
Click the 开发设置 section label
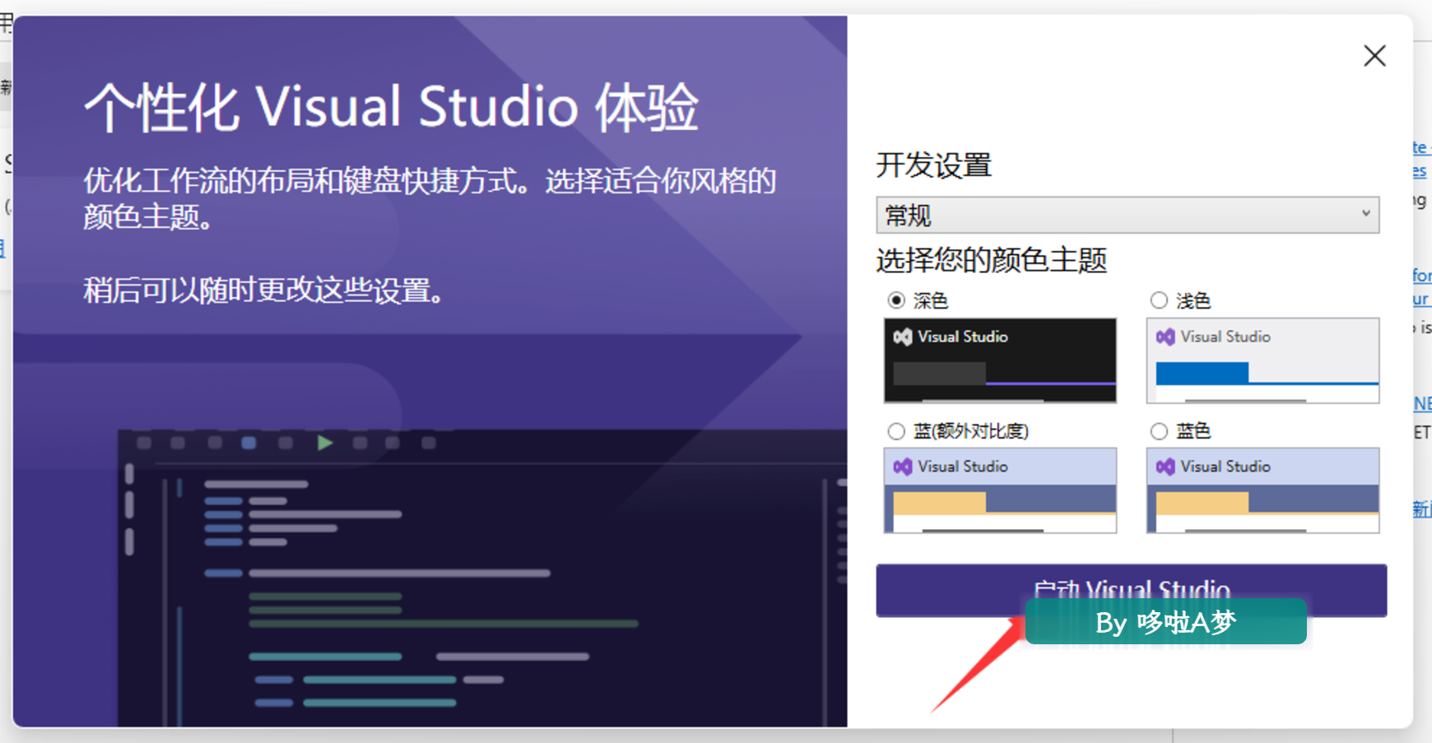click(934, 165)
